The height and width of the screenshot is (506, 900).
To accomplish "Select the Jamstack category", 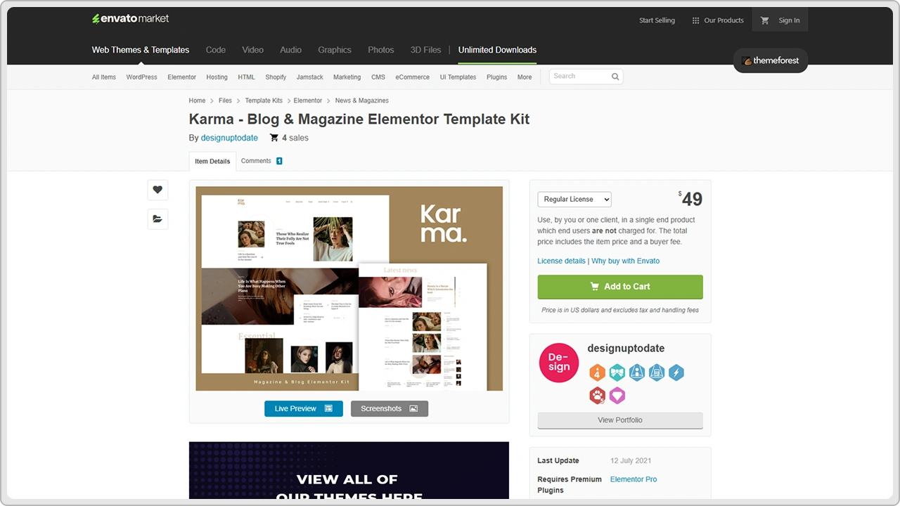I will pos(310,77).
